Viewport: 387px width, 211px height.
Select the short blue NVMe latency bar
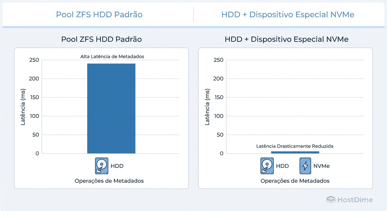(x=295, y=152)
